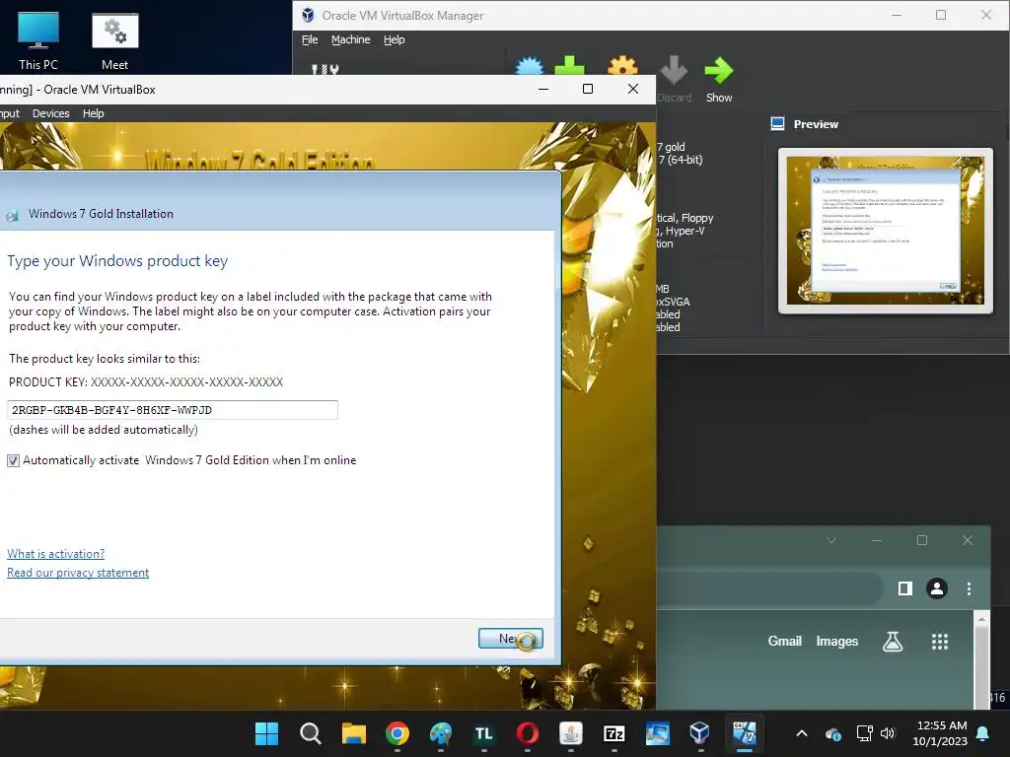Open File menu in VirtualBox Manager
Image resolution: width=1010 pixels, height=757 pixels.
310,39
